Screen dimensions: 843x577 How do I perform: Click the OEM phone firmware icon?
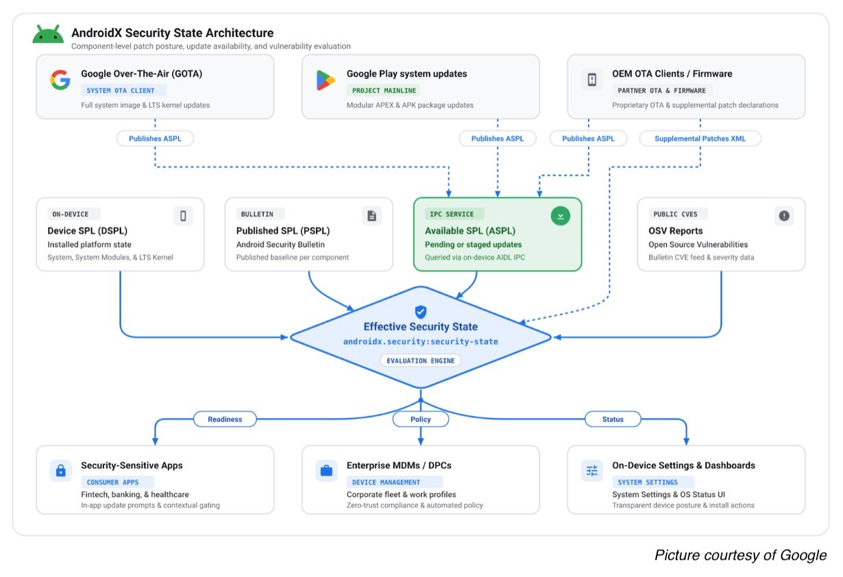point(591,80)
